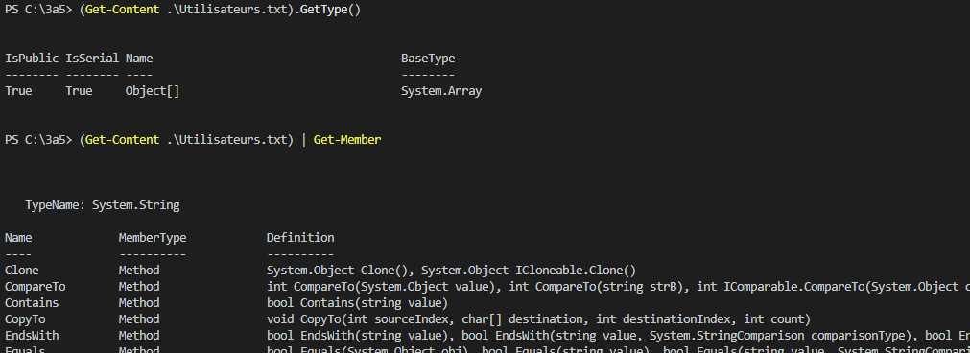The image size is (970, 353).
Task: Select the Contains method name
Action: [x=32, y=303]
